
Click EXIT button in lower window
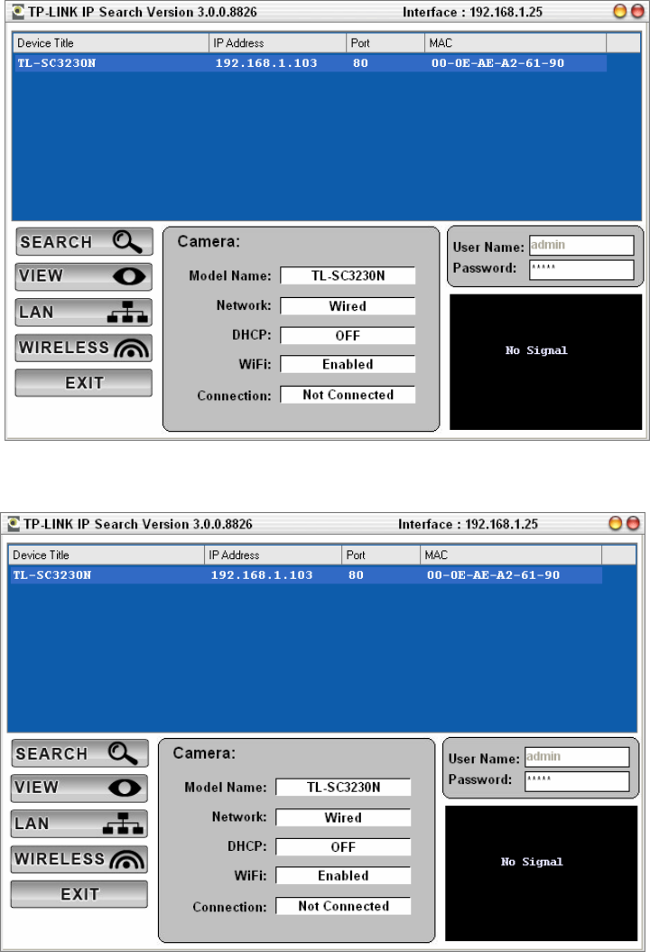coord(79,894)
